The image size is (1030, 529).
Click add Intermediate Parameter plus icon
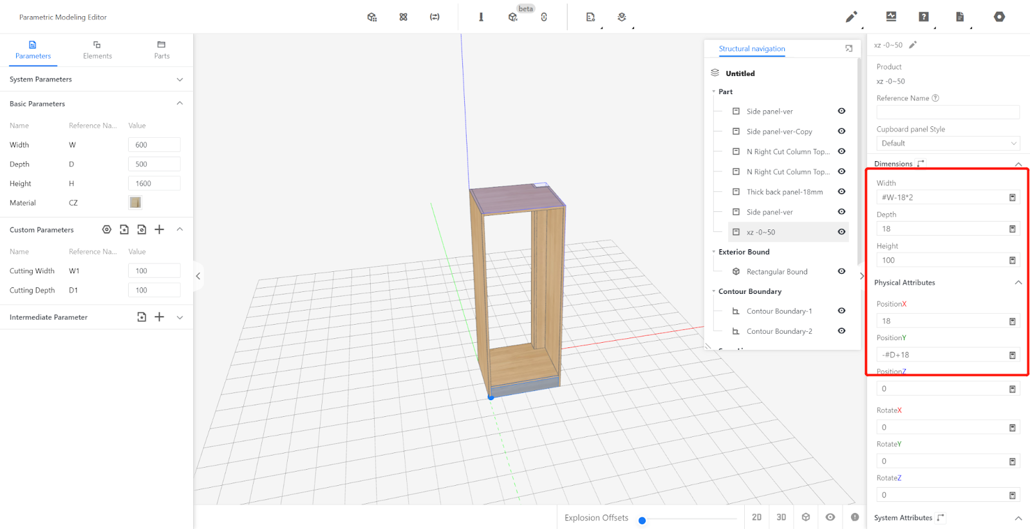click(160, 317)
